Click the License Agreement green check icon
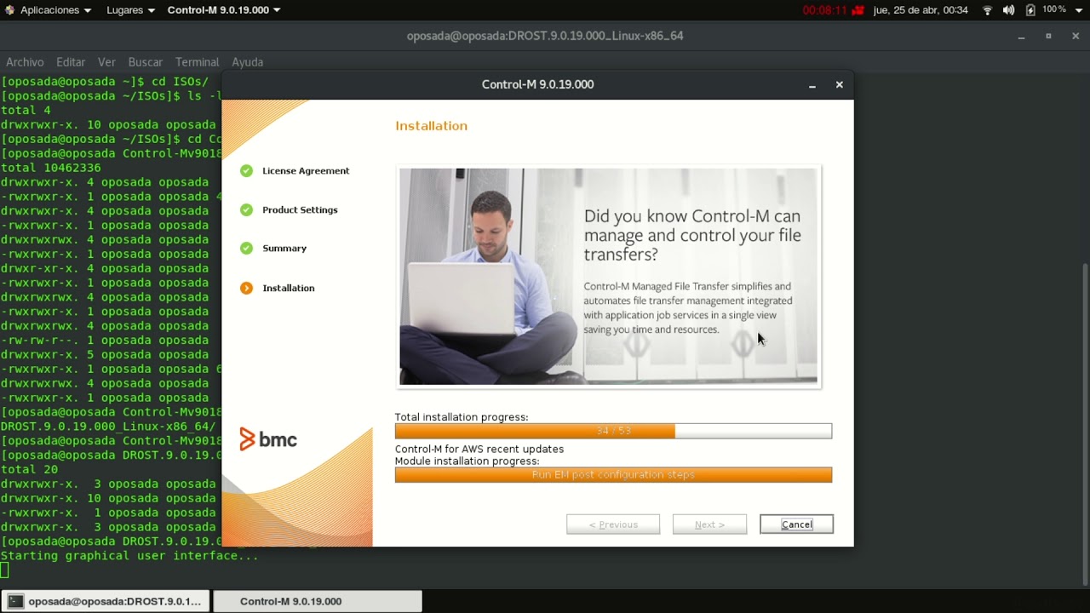This screenshot has height=613, width=1090. click(246, 171)
